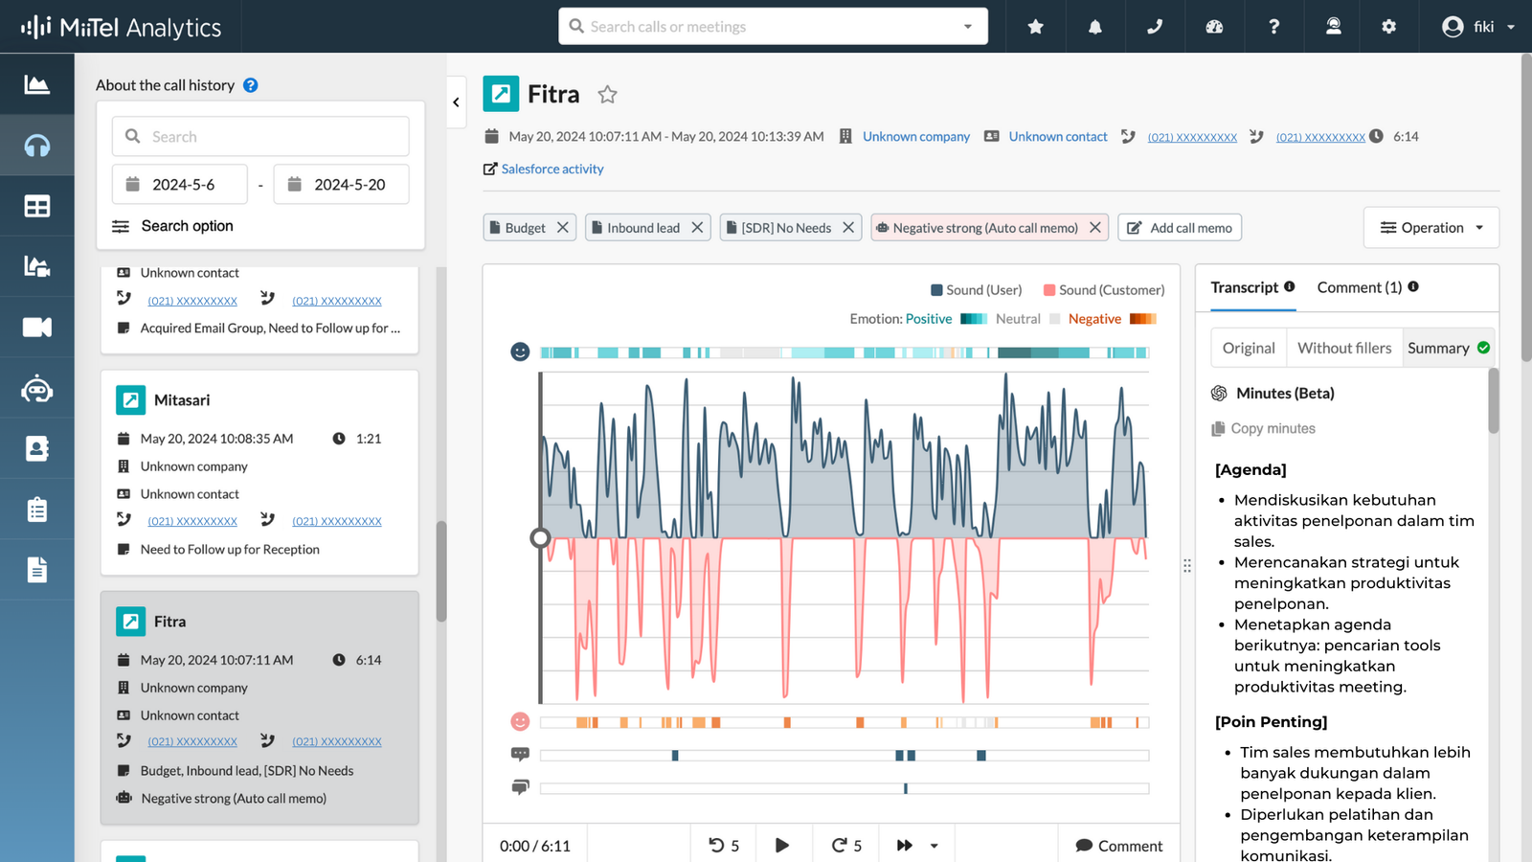Image resolution: width=1532 pixels, height=862 pixels.
Task: Click the robot icon in left sidebar
Action: (36, 389)
